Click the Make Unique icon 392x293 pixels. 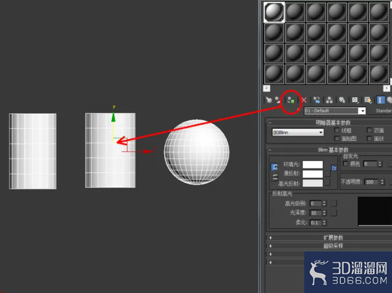point(329,100)
